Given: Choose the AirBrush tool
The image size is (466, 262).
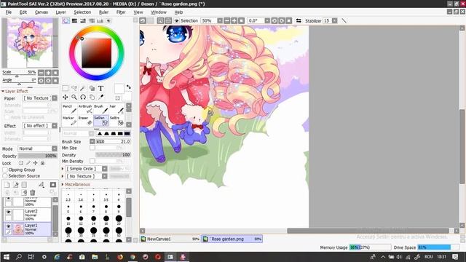Looking at the screenshot, I should click(85, 109).
